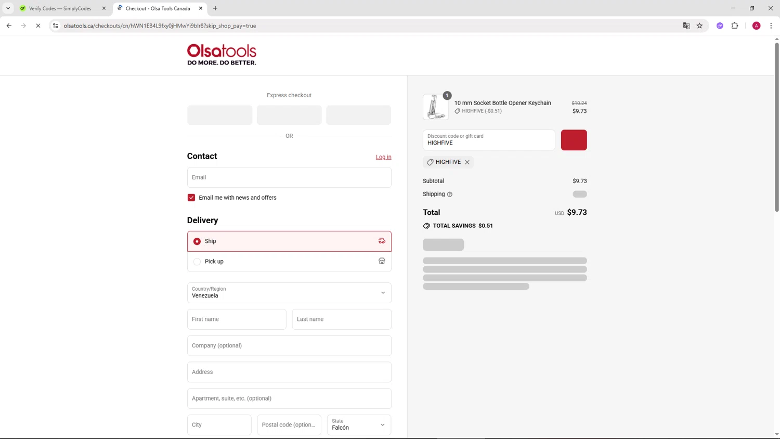The width and height of the screenshot is (780, 439).
Task: Click the Olsa Tools logo
Action: [x=222, y=55]
